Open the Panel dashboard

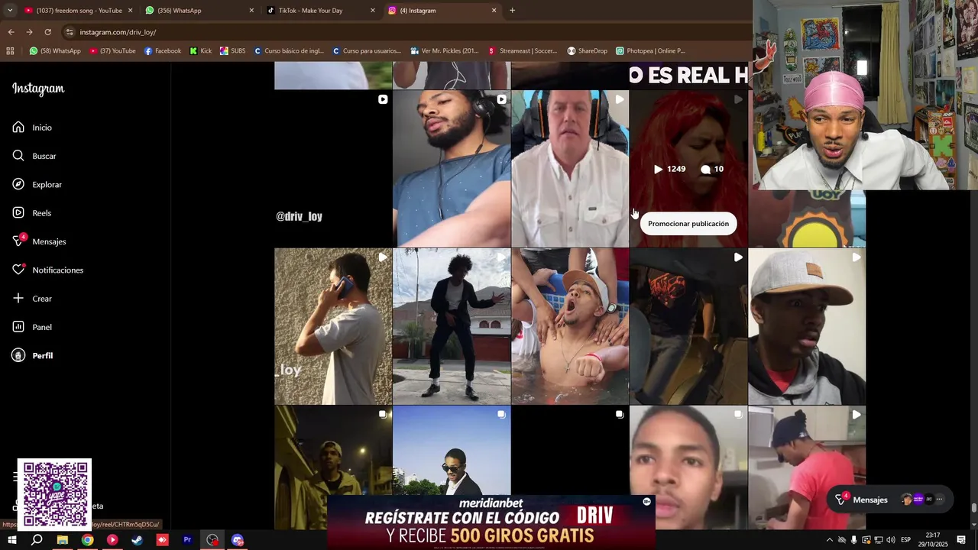point(32,327)
